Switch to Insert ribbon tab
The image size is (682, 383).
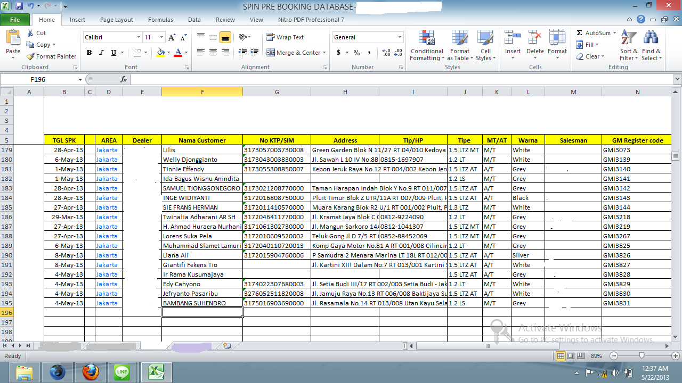tap(77, 20)
